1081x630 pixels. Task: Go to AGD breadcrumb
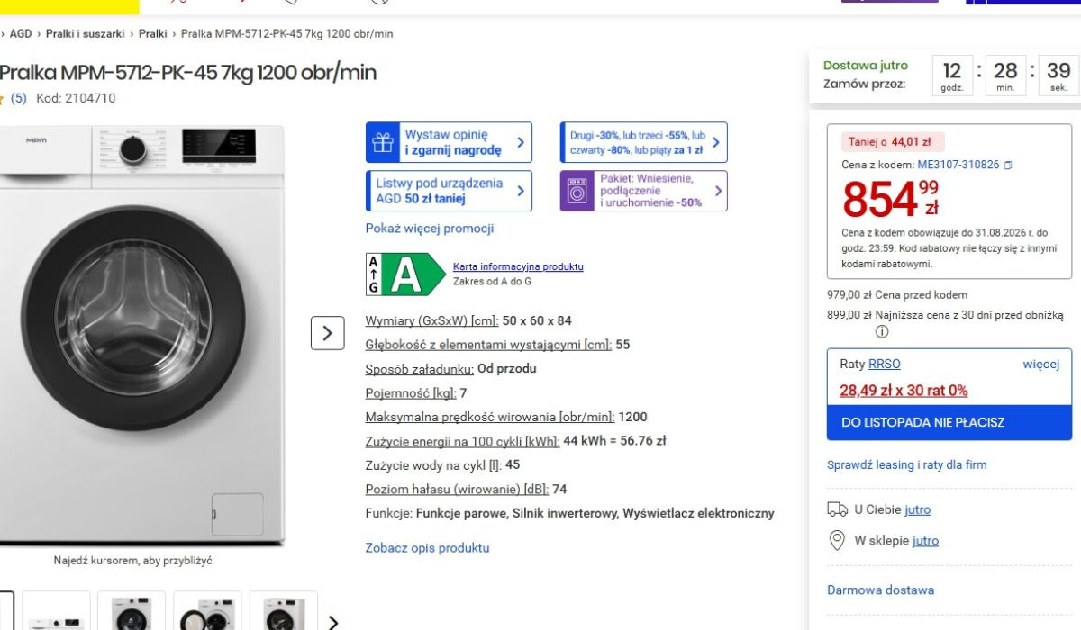(x=21, y=33)
